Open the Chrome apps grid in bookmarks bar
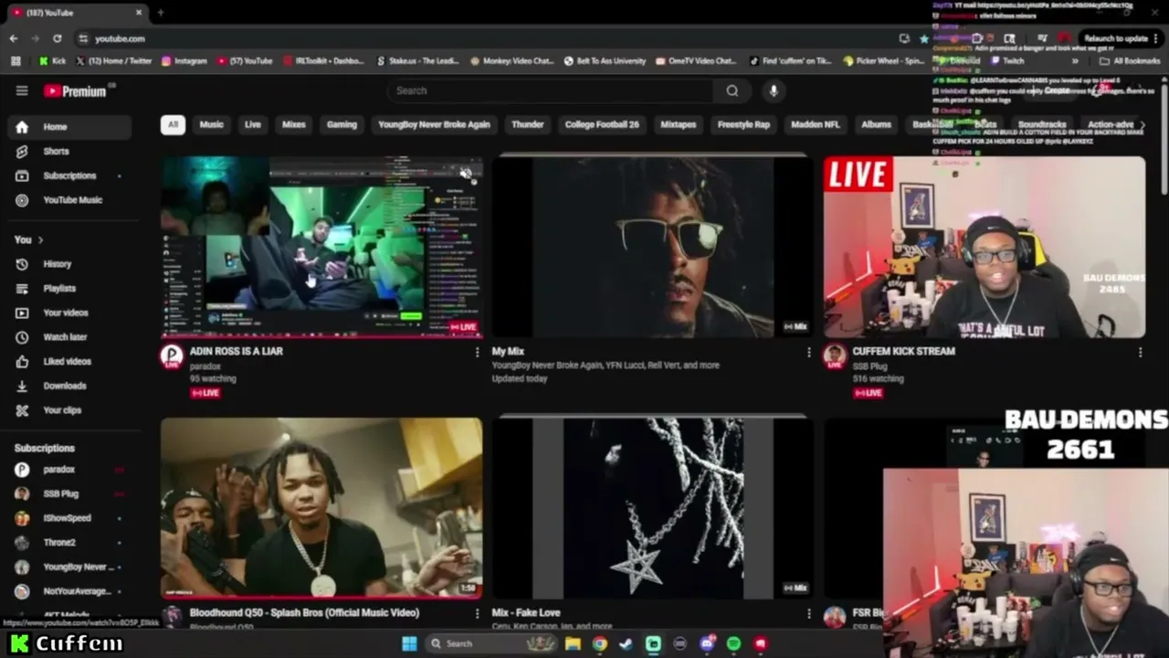This screenshot has width=1169, height=658. [x=16, y=61]
